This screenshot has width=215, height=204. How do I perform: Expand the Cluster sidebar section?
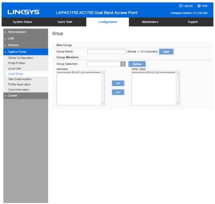pos(26,96)
